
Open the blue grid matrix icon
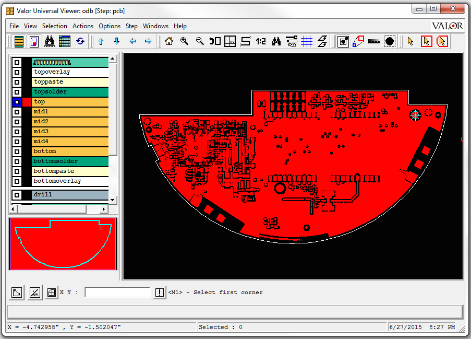pos(65,41)
